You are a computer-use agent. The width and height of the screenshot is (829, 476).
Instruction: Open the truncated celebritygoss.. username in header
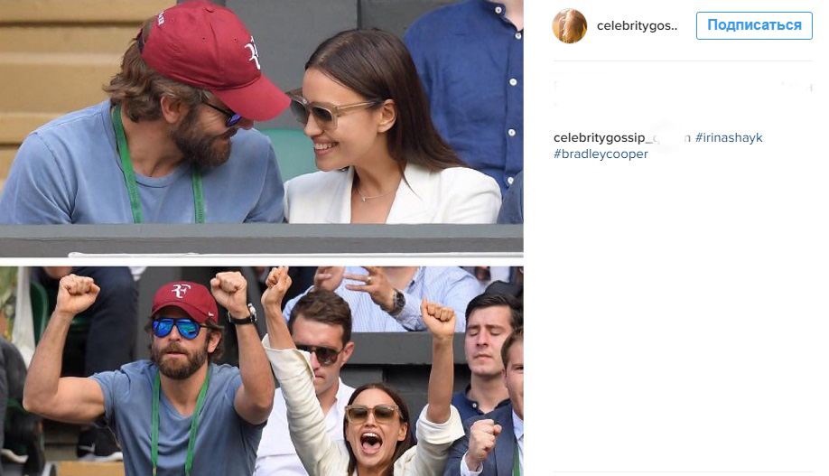point(637,26)
